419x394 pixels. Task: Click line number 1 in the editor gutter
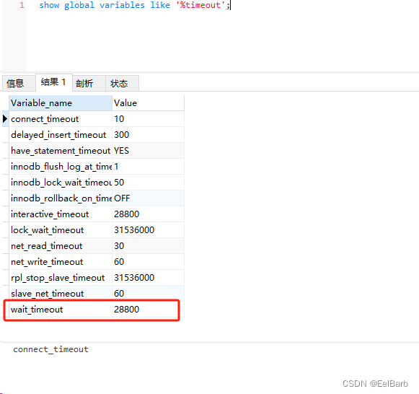tap(22, 5)
